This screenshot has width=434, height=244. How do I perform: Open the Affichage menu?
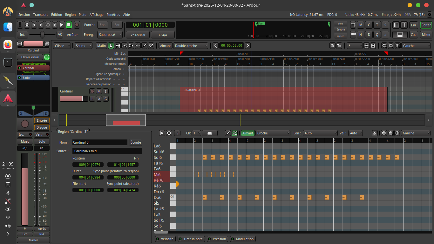[x=96, y=15]
